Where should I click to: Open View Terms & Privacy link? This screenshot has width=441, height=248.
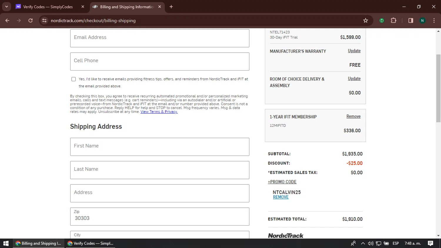point(159,112)
